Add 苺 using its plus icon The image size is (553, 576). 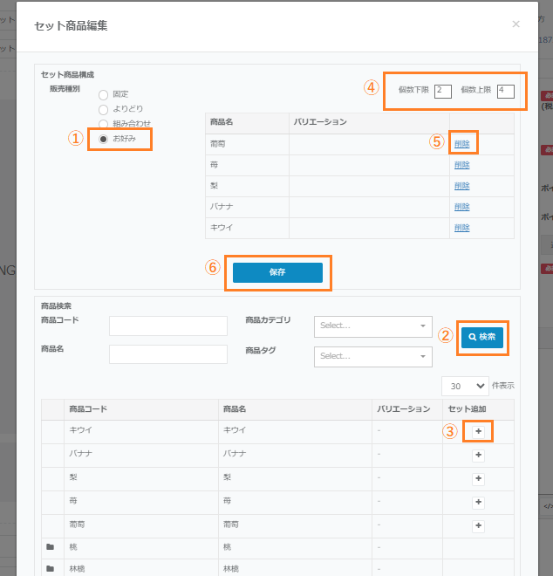click(x=478, y=502)
